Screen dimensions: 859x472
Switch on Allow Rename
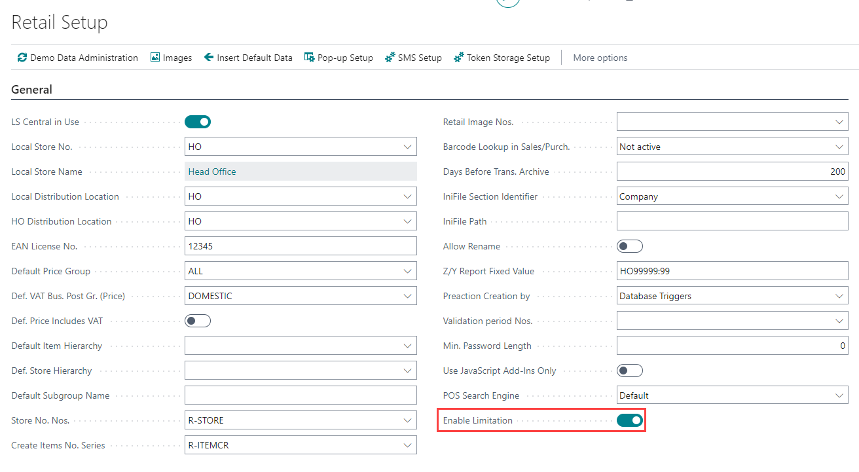630,246
